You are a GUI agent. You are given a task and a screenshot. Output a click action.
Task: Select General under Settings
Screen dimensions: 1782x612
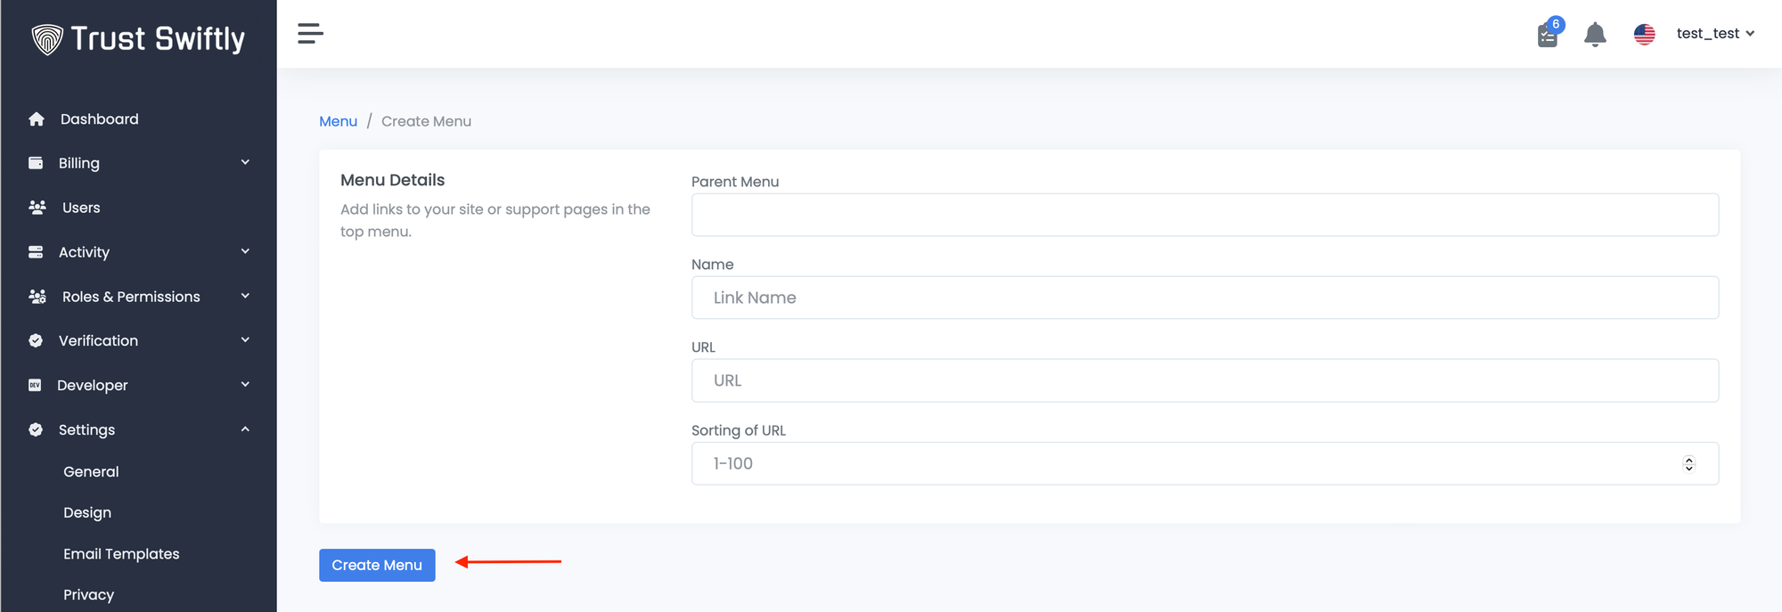coord(91,472)
